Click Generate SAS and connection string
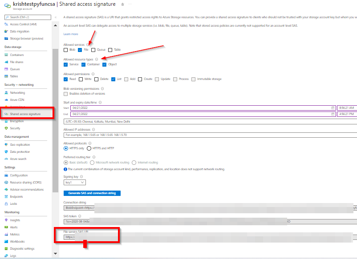Viewport: 357px width, 259px height. pos(92,193)
